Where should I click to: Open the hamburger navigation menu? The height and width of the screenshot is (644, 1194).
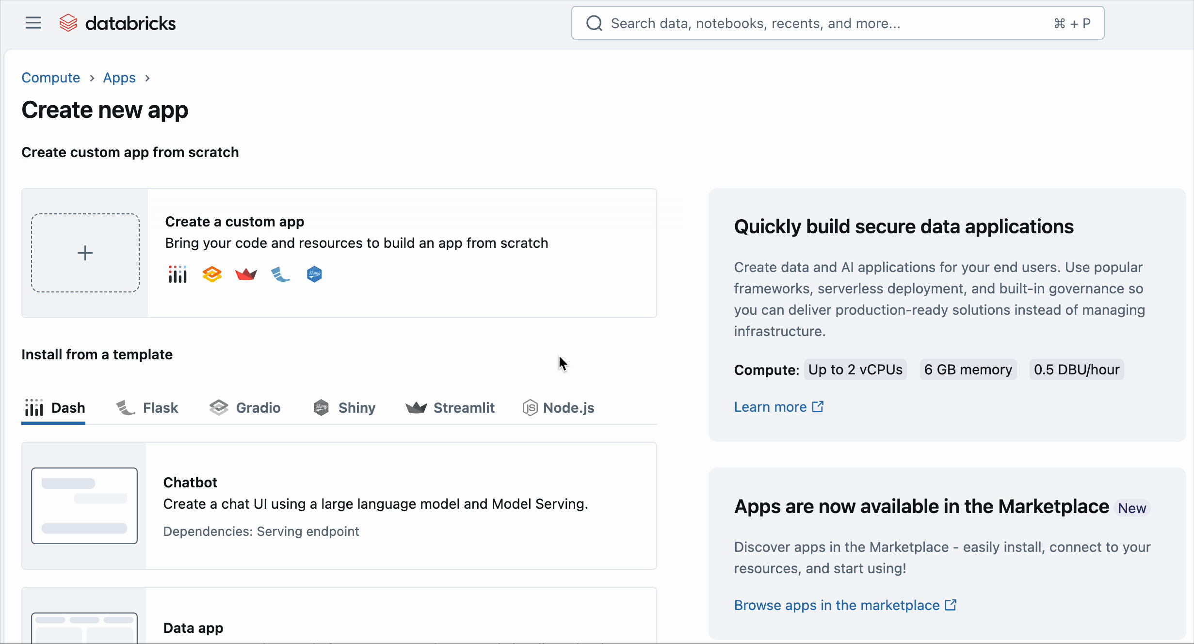[x=33, y=23]
